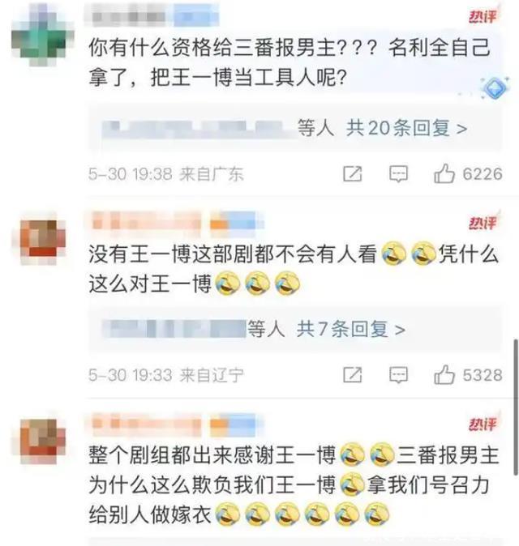
Task: Reply to the comment from 广东
Action: (398, 173)
